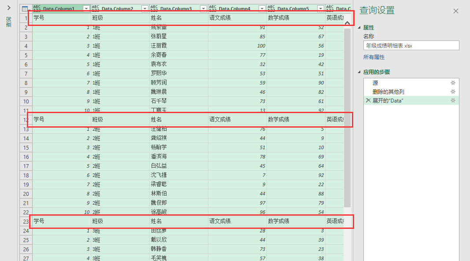Open filter dropdown for Data.Column4
470x261 pixels.
[262, 8]
